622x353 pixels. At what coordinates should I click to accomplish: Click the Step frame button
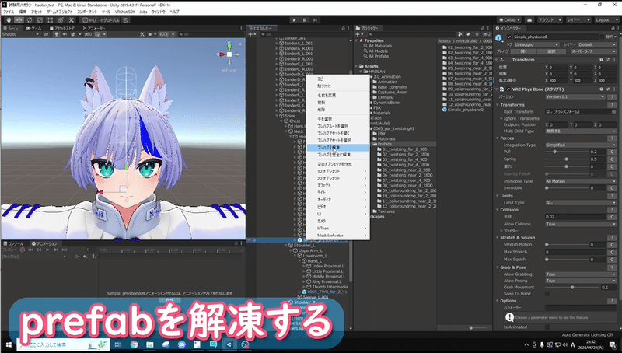315,20
